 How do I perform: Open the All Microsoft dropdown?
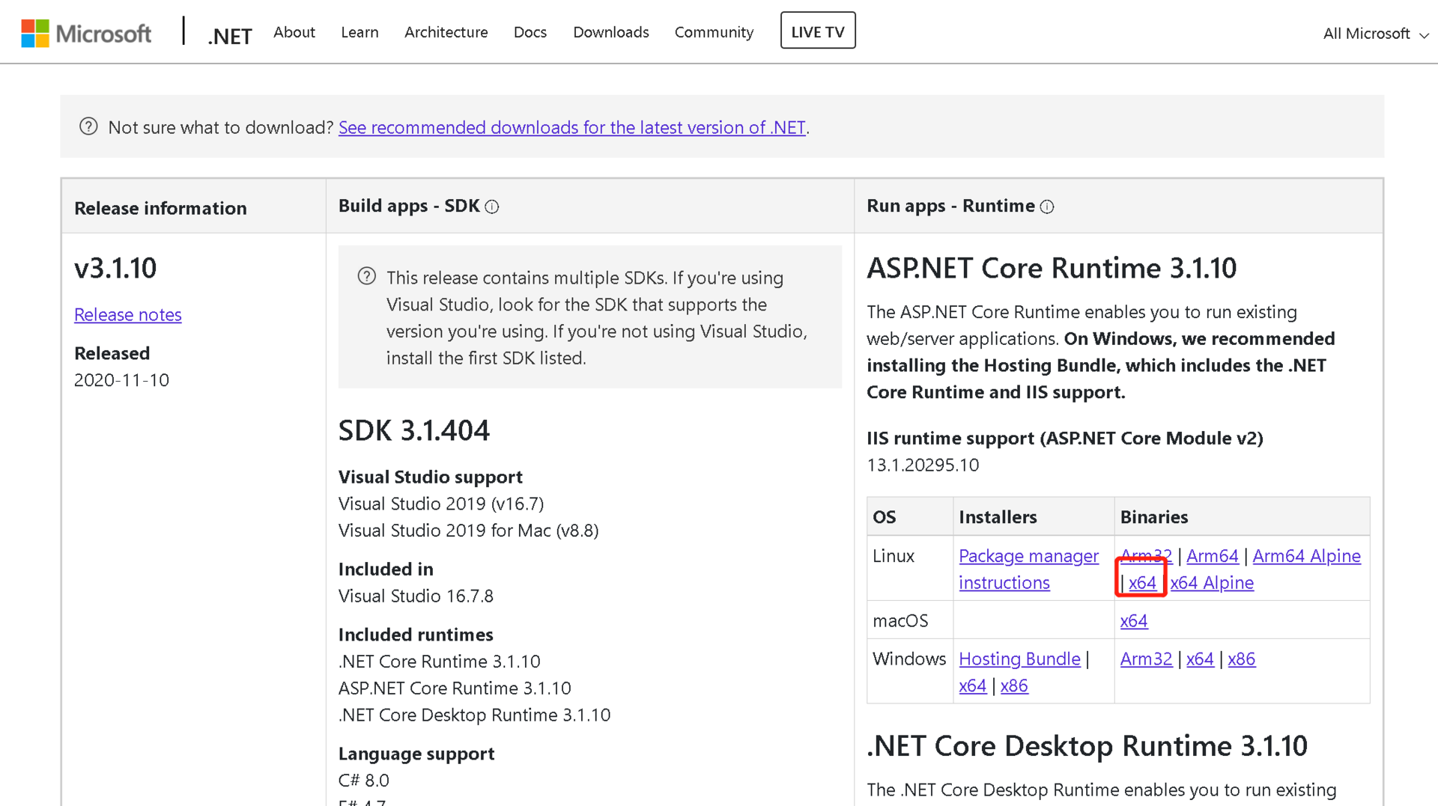tap(1366, 33)
